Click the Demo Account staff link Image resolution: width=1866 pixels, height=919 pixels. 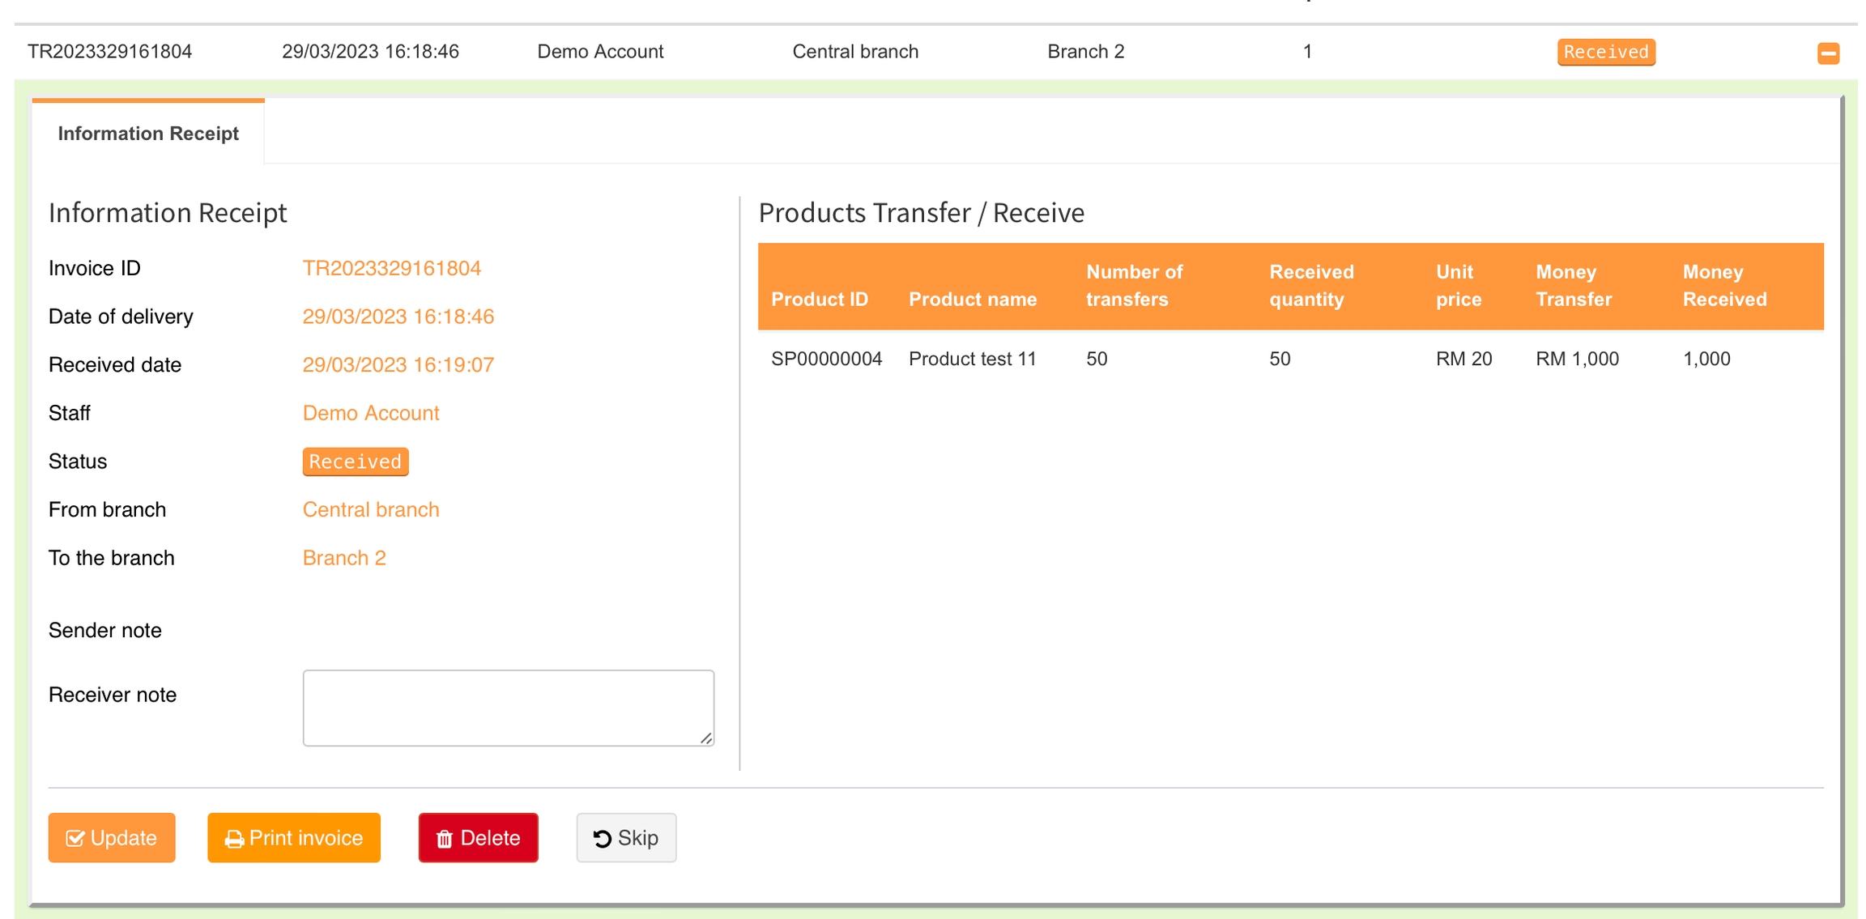click(370, 413)
